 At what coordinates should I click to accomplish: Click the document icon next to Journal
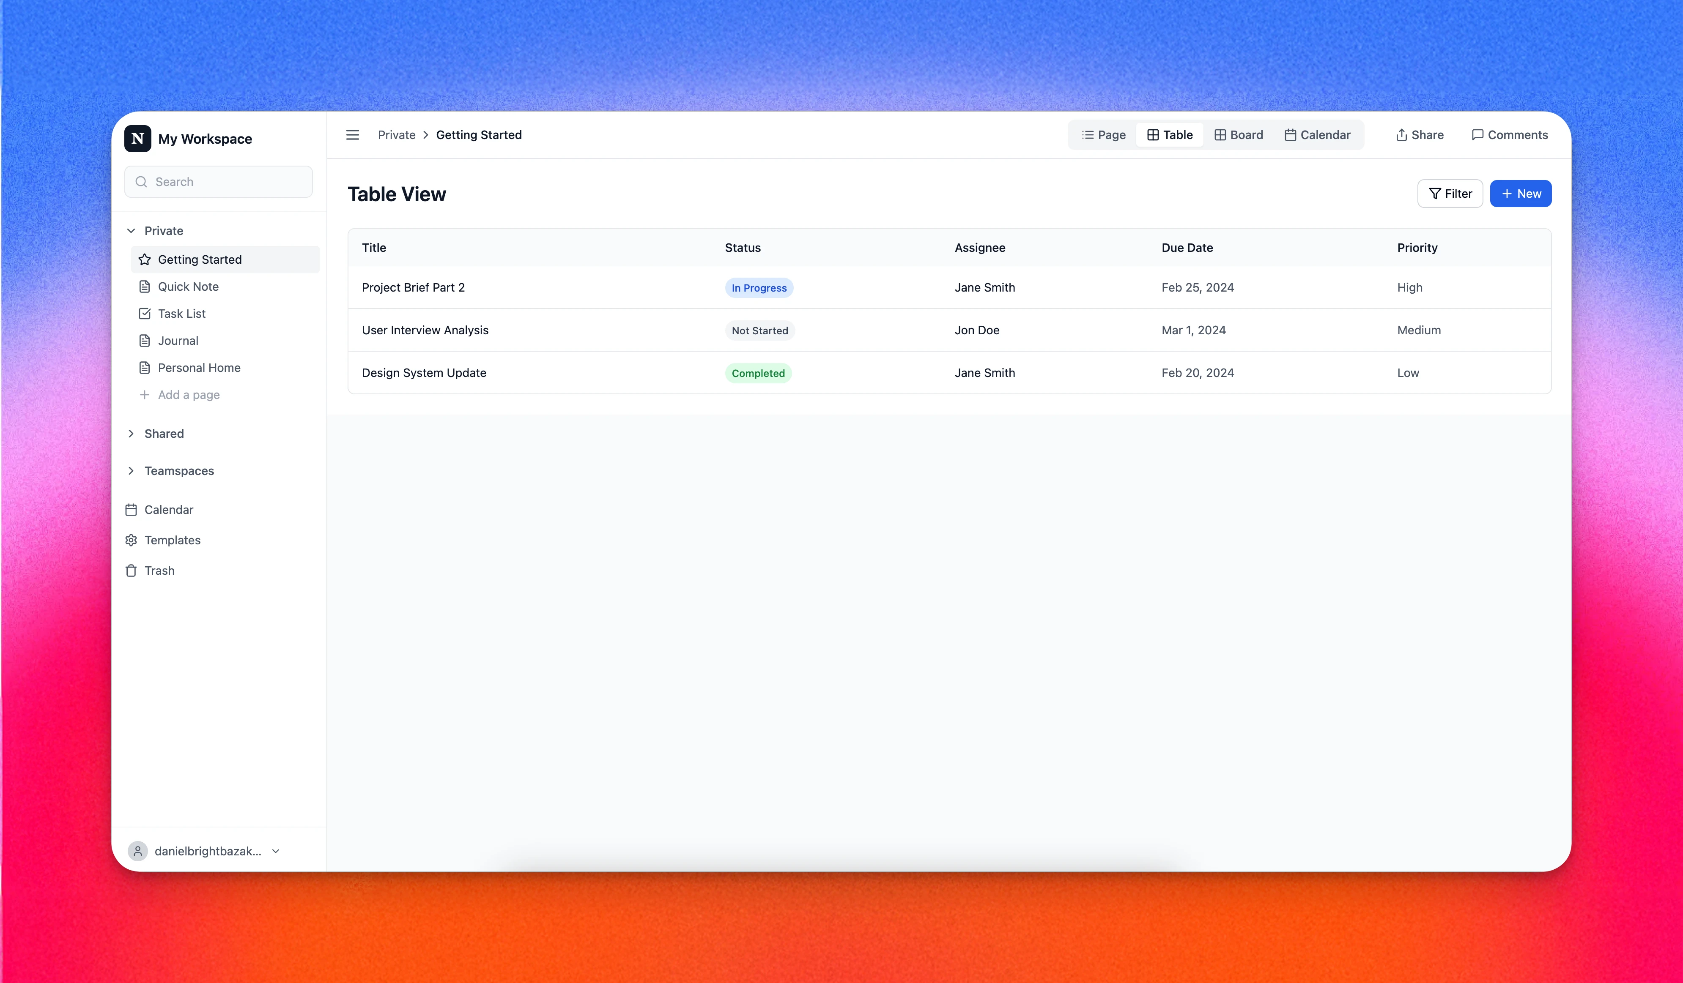144,340
